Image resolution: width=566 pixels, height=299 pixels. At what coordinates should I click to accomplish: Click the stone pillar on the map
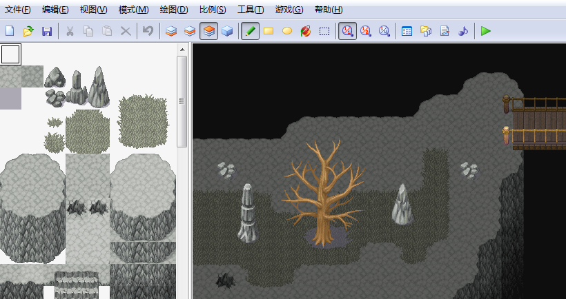pyautogui.click(x=248, y=213)
